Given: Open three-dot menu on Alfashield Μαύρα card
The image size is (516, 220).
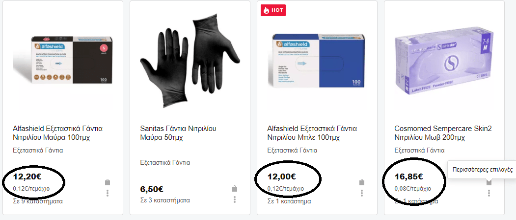Looking at the screenshot, I should click(x=108, y=193).
